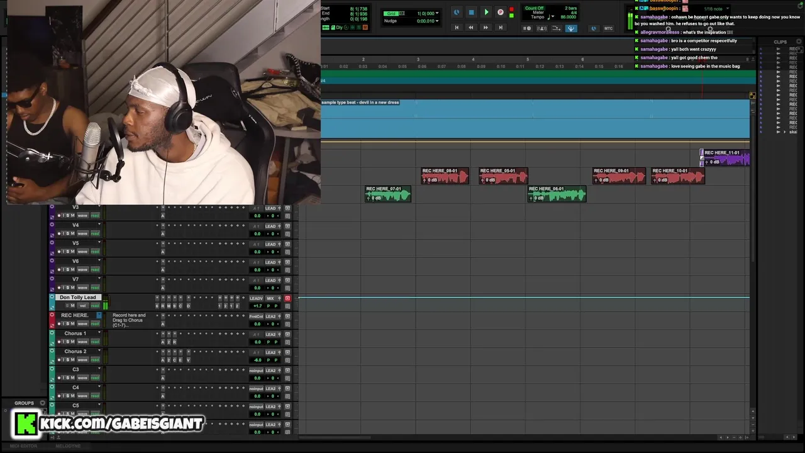
Task: Open the Nudge value dropdown arrow
Action: coord(437,21)
